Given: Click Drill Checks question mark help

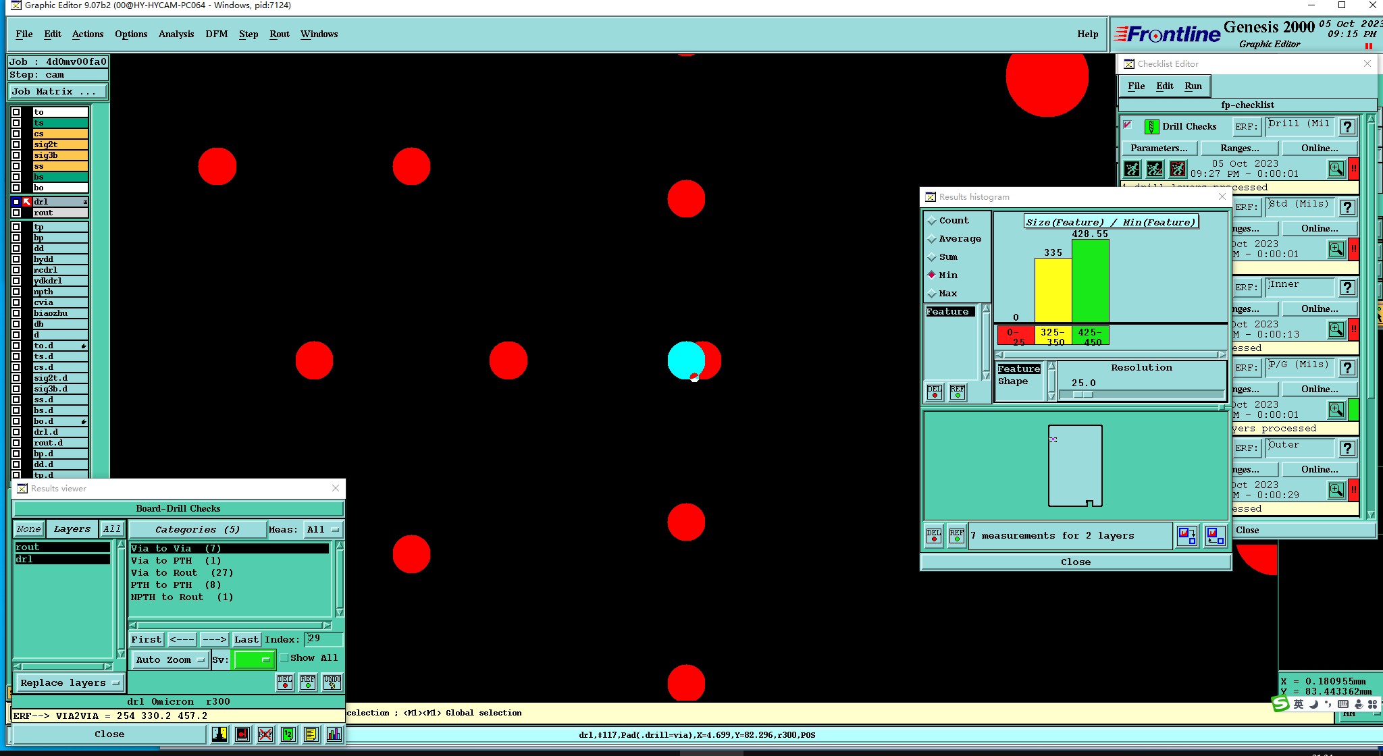Looking at the screenshot, I should 1347,127.
